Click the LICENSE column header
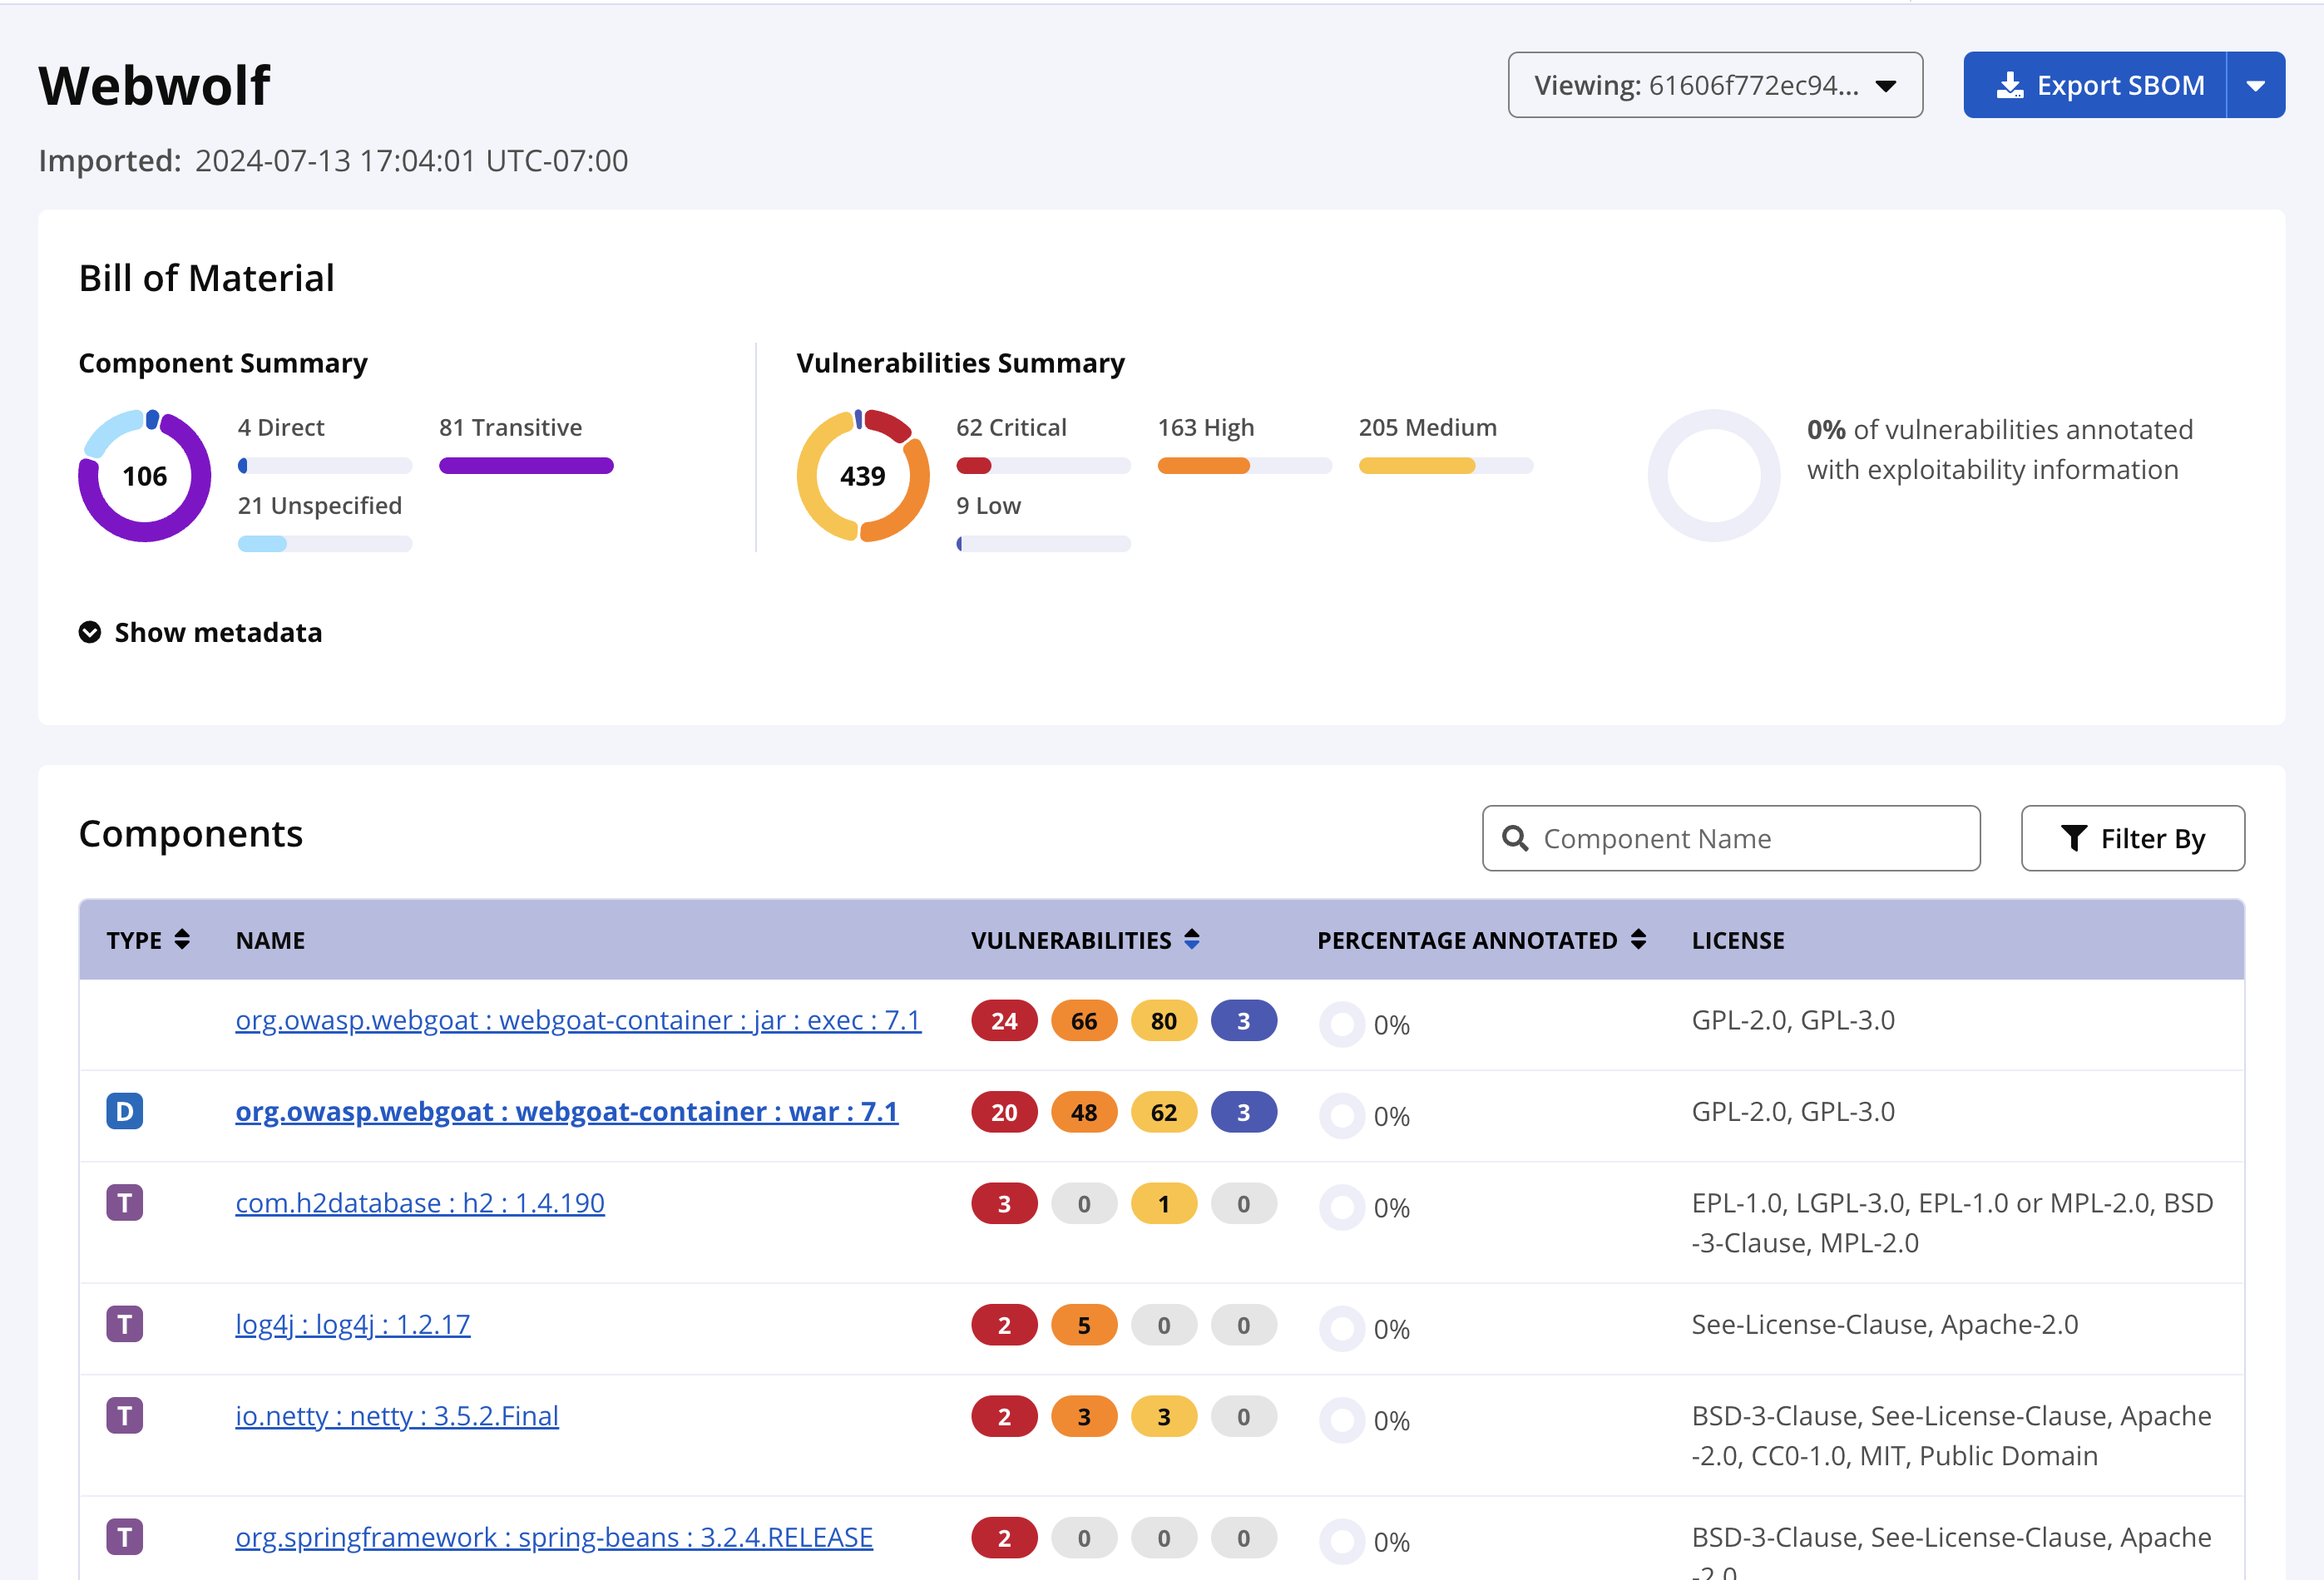 pyautogui.click(x=1738, y=940)
